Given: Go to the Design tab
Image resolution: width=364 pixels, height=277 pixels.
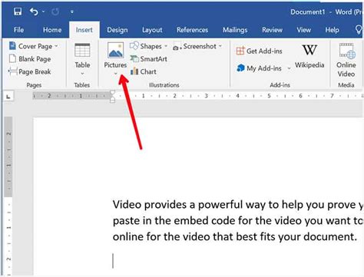Looking at the screenshot, I should [117, 30].
